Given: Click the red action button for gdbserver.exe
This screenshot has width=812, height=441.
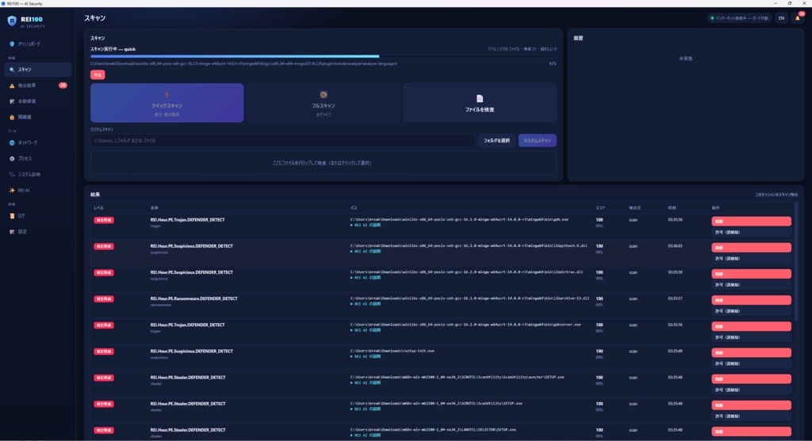Looking at the screenshot, I should click(x=751, y=326).
